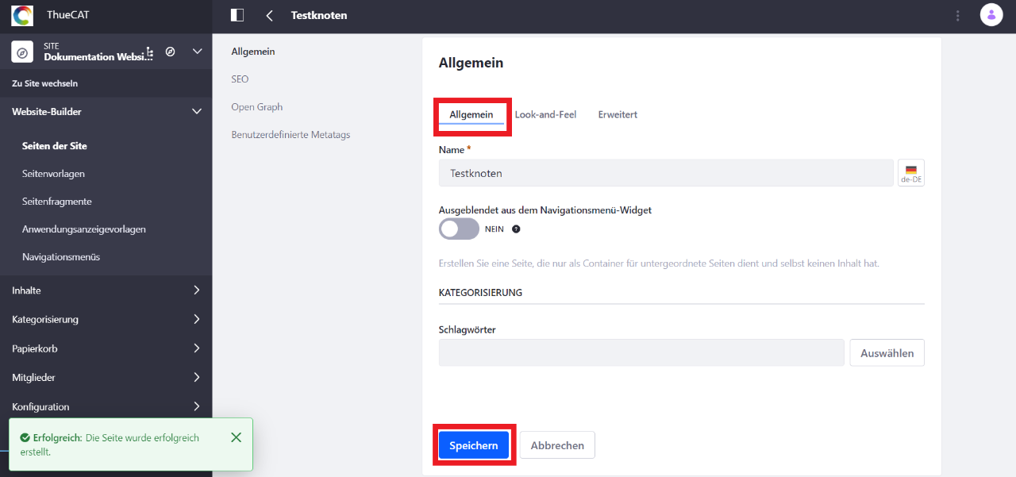The width and height of the screenshot is (1016, 477).
Task: Toggle the product menu sidebar icon
Action: tap(237, 15)
